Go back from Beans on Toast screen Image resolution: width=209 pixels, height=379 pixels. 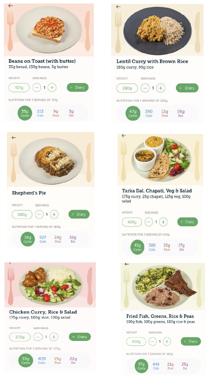click(x=10, y=5)
